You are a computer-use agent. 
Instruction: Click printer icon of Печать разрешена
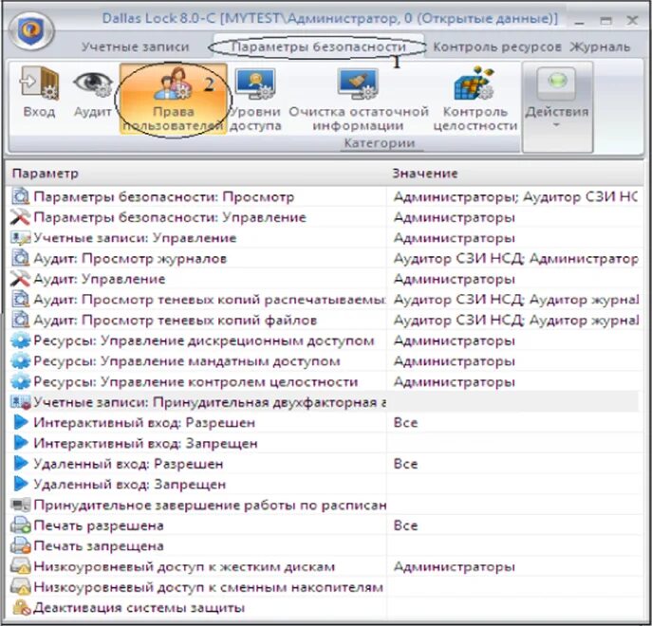pyautogui.click(x=20, y=525)
